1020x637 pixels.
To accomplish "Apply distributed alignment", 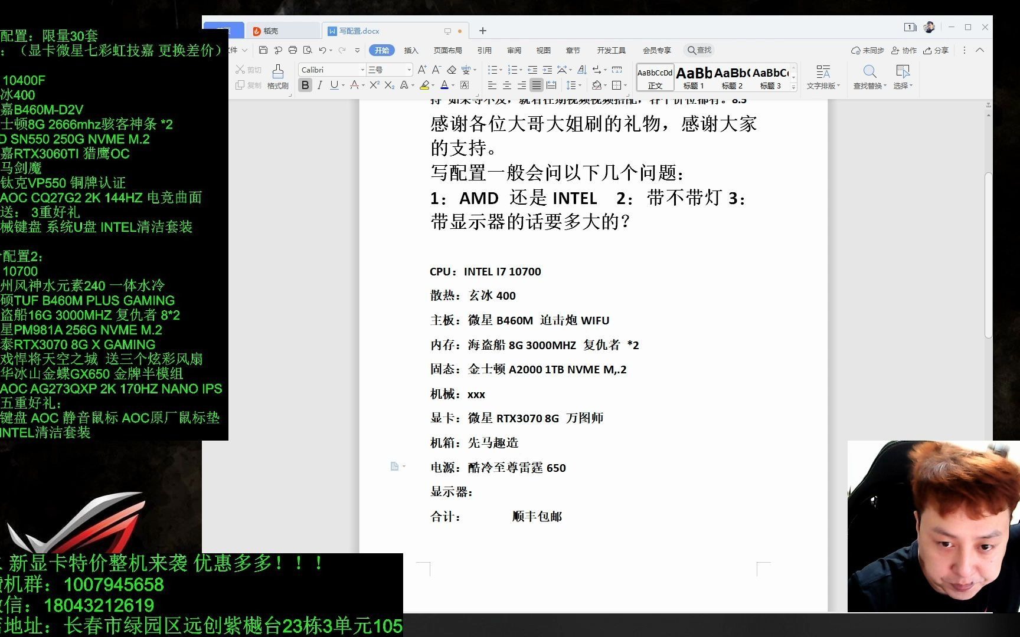I will (x=551, y=85).
